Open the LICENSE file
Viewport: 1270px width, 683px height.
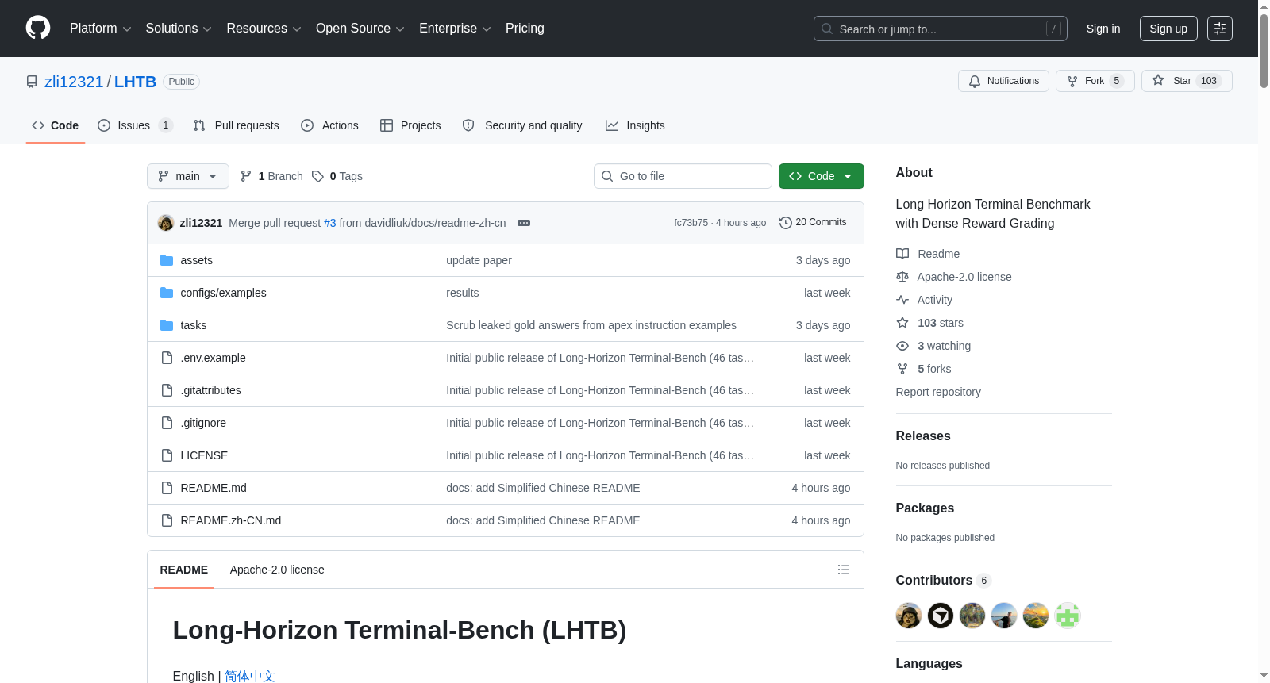(204, 455)
